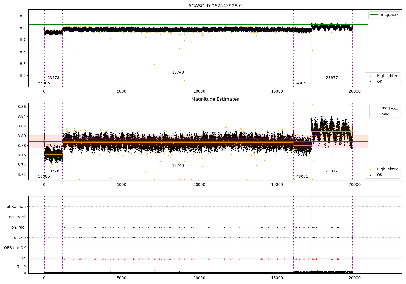This screenshot has height=284, width=406.
Task: Pick Highlighted in the Magnitude Estimates legend
Action: [388, 169]
